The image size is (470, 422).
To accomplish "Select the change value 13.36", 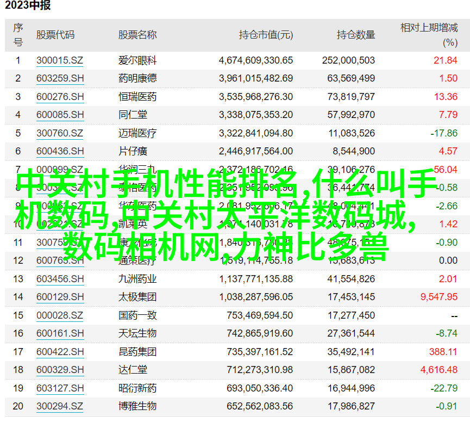I will 446,97.
